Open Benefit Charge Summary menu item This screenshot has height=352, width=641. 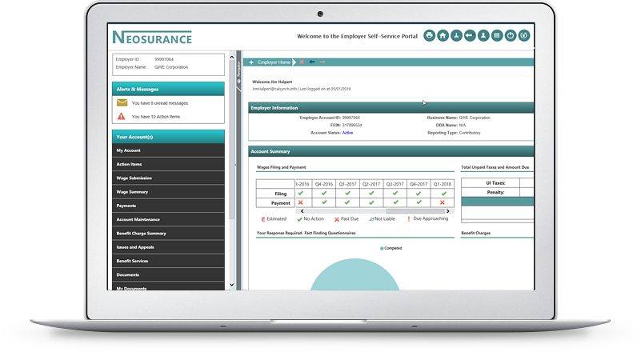click(141, 233)
